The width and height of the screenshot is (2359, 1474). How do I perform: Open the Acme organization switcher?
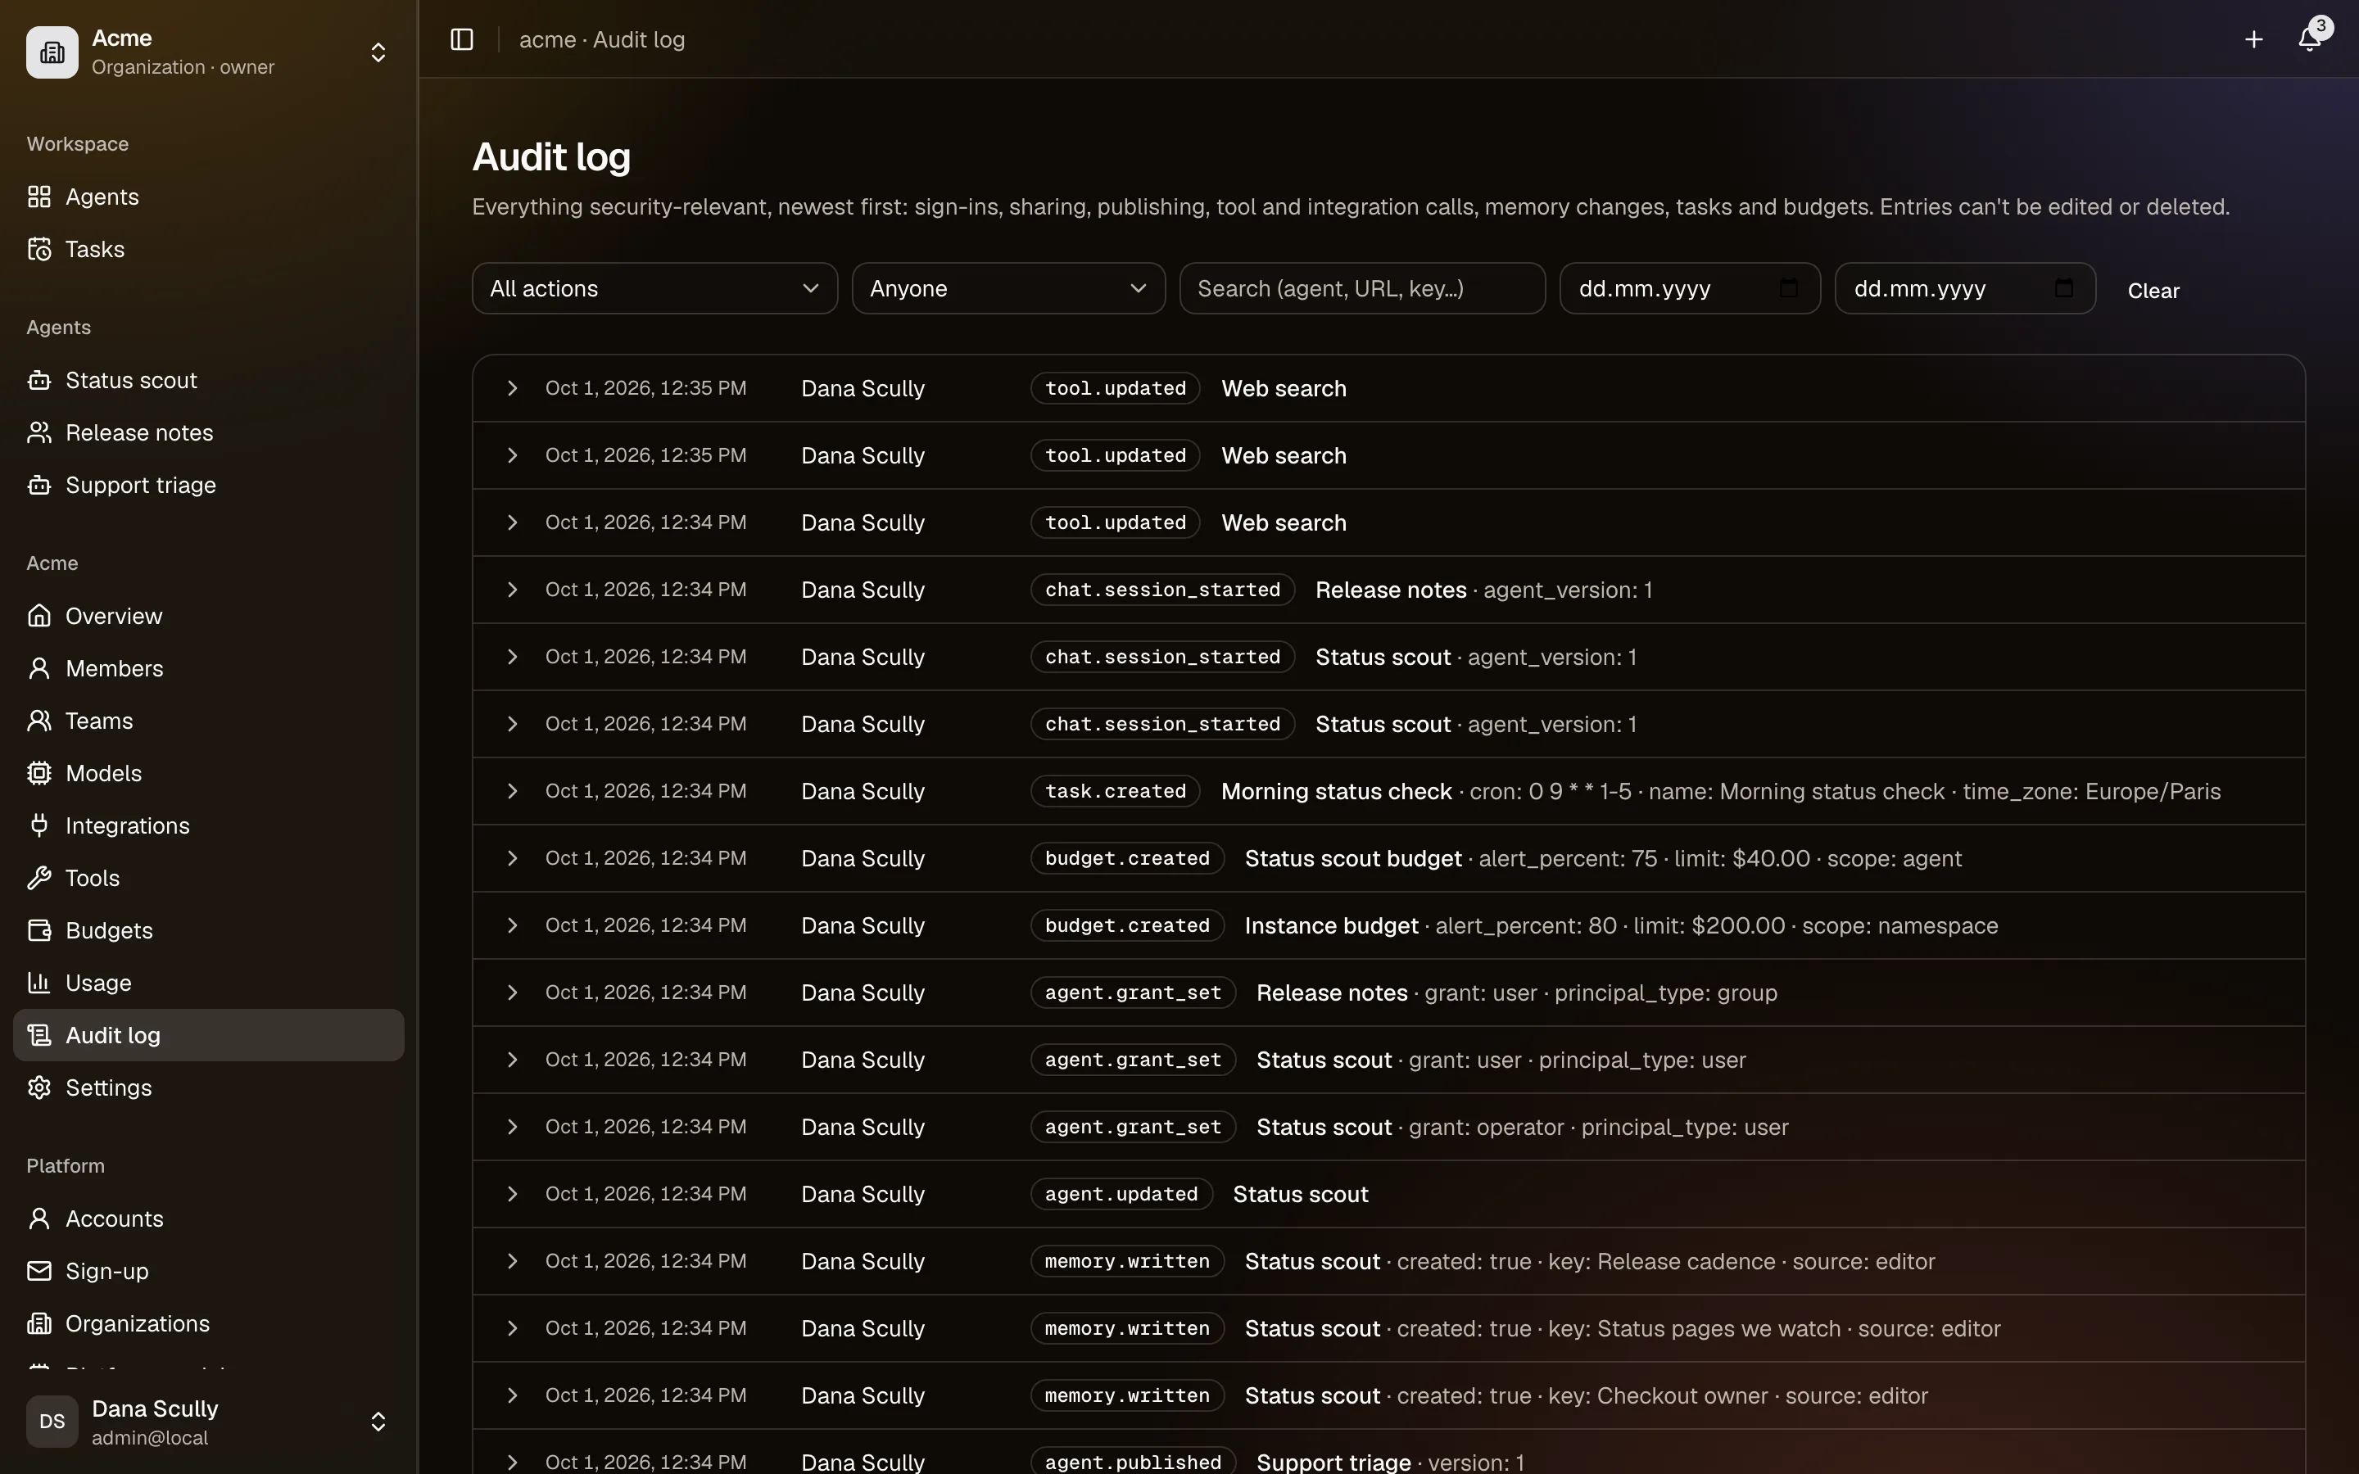point(209,52)
